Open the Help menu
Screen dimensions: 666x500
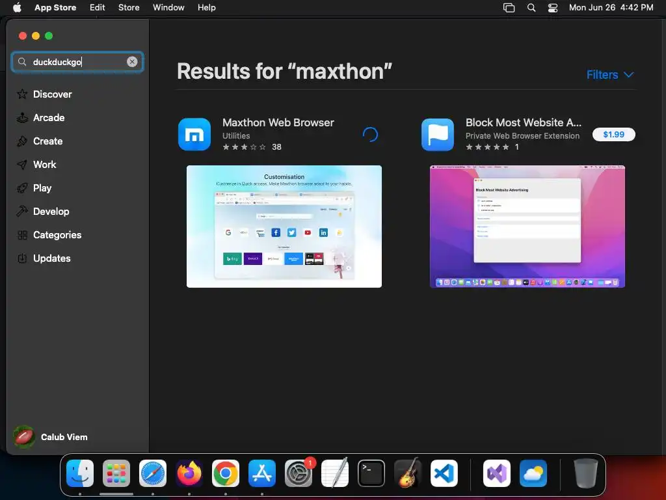tap(206, 7)
